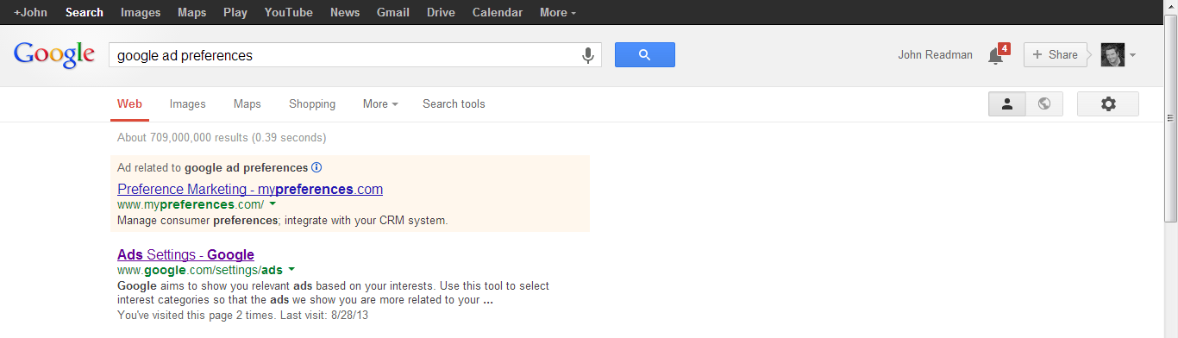Click the ad info circle icon
The height and width of the screenshot is (338, 1178).
(x=316, y=167)
